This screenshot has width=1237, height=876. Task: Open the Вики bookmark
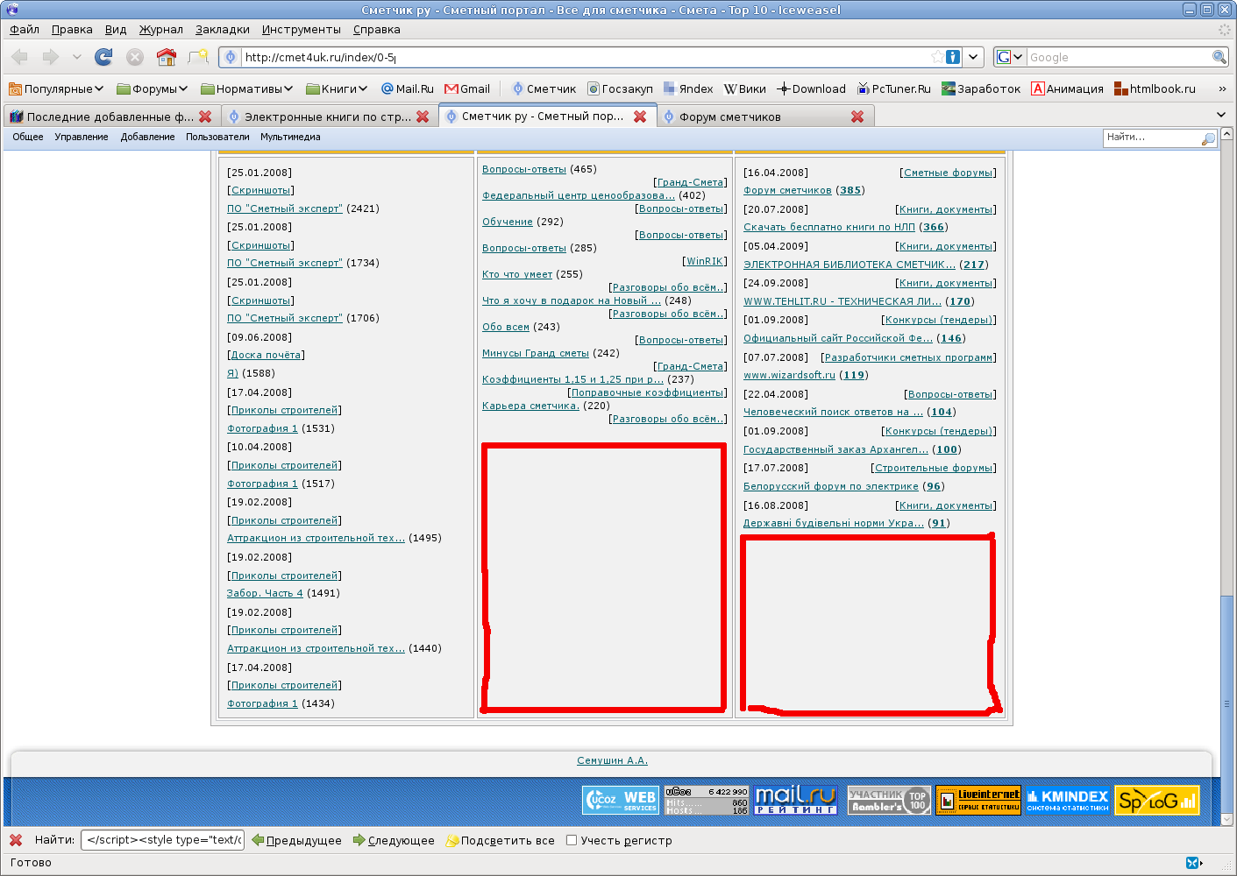745,88
